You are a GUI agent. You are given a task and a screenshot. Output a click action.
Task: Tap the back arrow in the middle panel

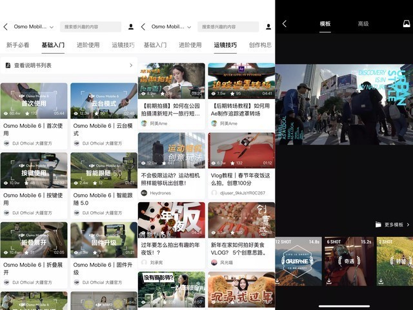coord(143,26)
